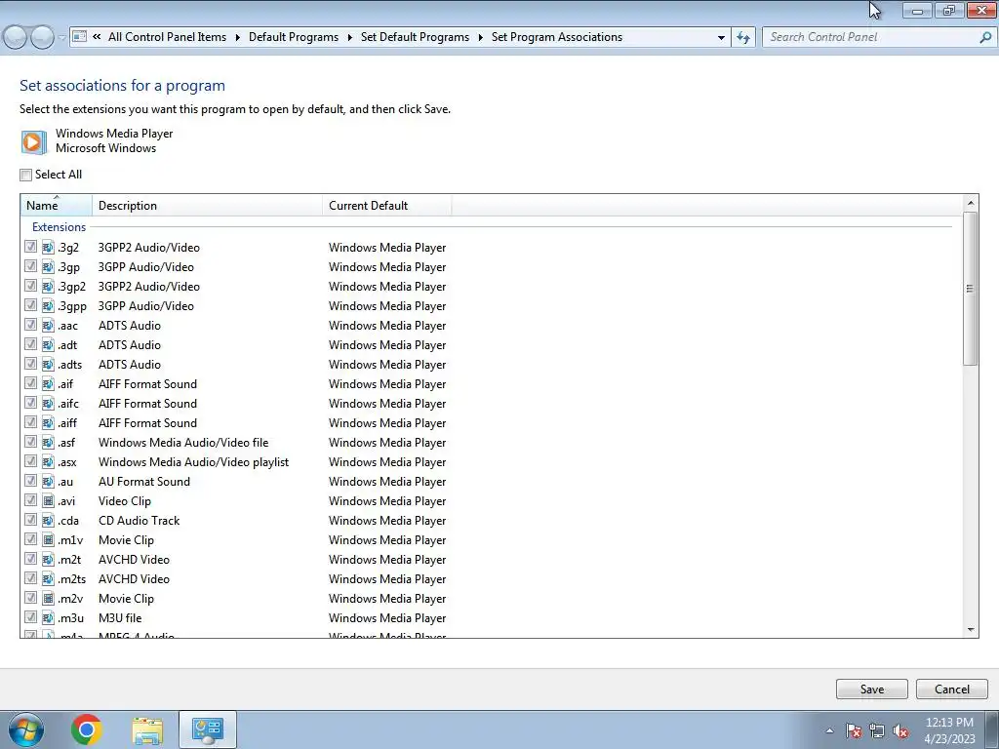Click the file icon next to .cda
This screenshot has height=749, width=999.
pyautogui.click(x=48, y=521)
